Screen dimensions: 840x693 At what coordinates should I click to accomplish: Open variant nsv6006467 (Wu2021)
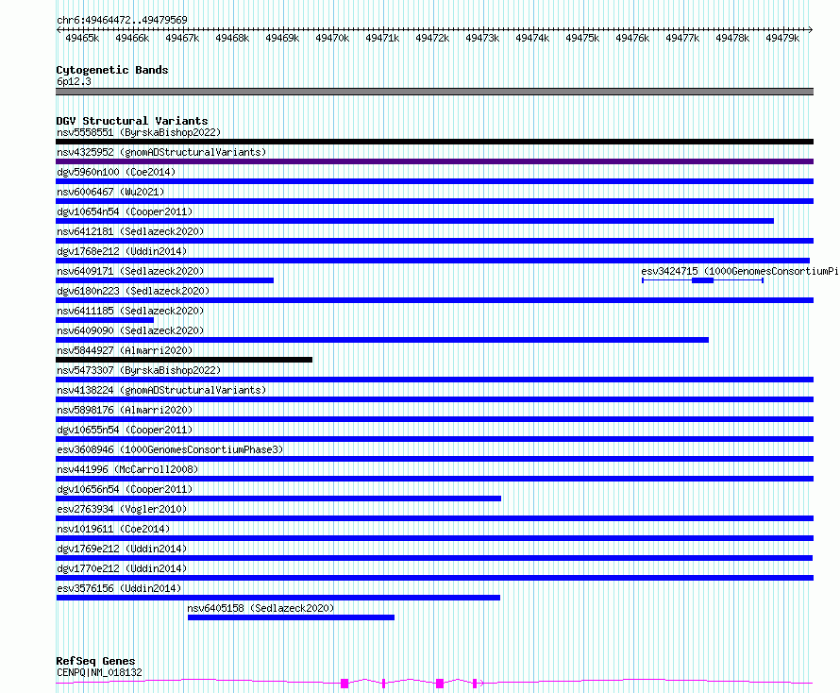pyautogui.click(x=110, y=192)
